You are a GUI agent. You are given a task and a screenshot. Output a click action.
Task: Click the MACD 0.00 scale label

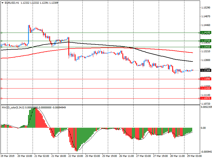tap(203, 128)
